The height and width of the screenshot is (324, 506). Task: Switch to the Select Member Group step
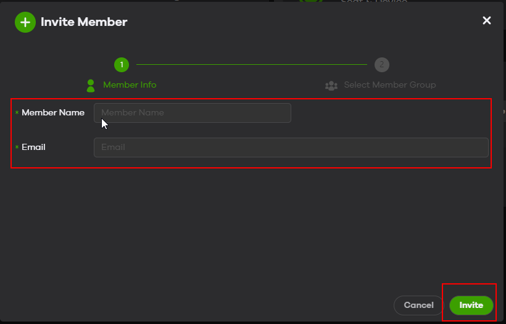point(389,85)
